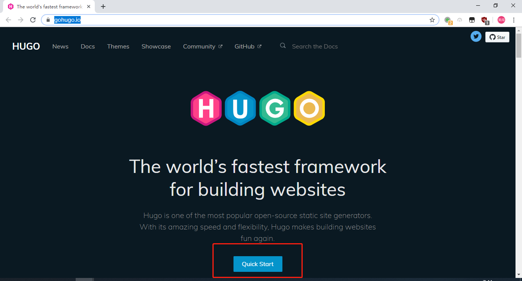Reload the gohugo.io page
Viewport: 522px width, 281px height.
point(33,20)
